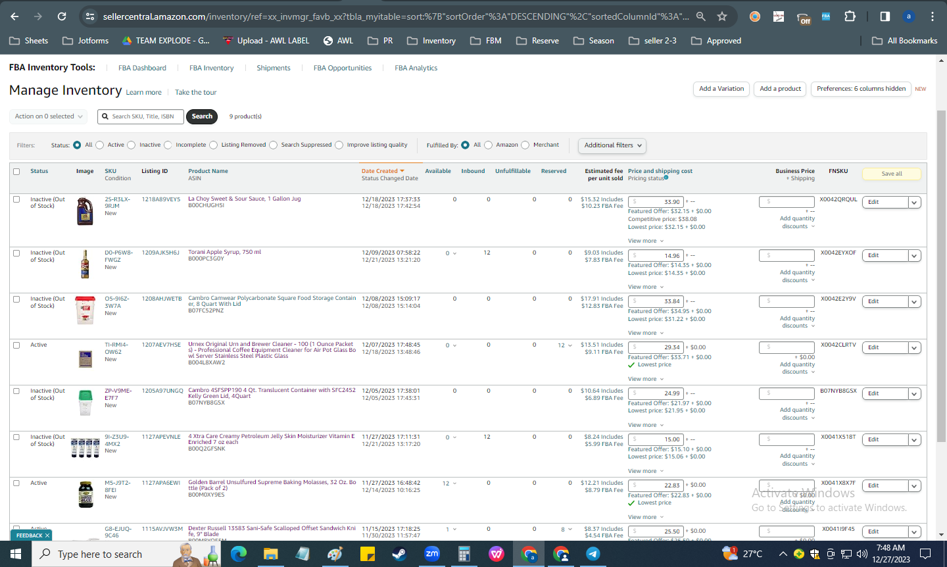The width and height of the screenshot is (947, 567).
Task: Expand 'View more' for Urnex Cleaner row
Action: click(646, 379)
